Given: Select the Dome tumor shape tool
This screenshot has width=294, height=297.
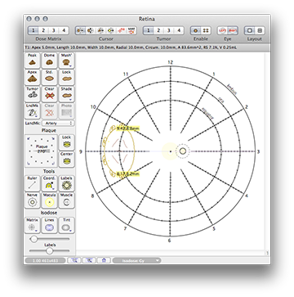Looking at the screenshot, I should coord(49,61).
